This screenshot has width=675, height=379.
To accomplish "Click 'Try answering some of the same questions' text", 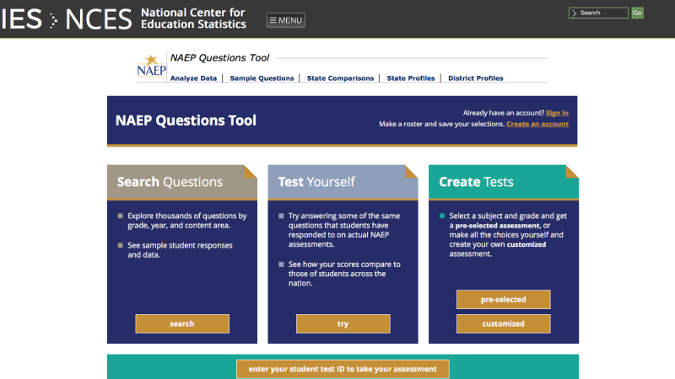I will (x=344, y=230).
